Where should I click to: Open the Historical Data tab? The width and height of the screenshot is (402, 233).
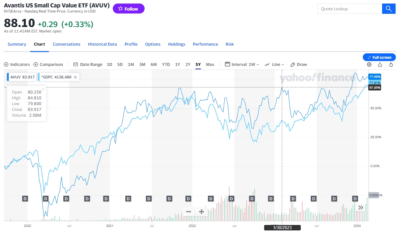(x=103, y=44)
